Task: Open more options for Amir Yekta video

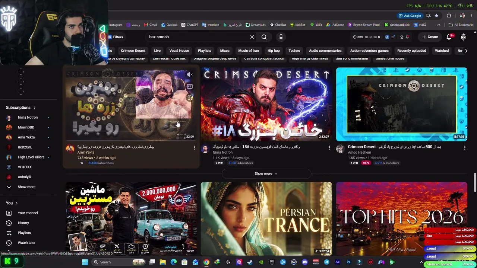Action: (x=194, y=148)
